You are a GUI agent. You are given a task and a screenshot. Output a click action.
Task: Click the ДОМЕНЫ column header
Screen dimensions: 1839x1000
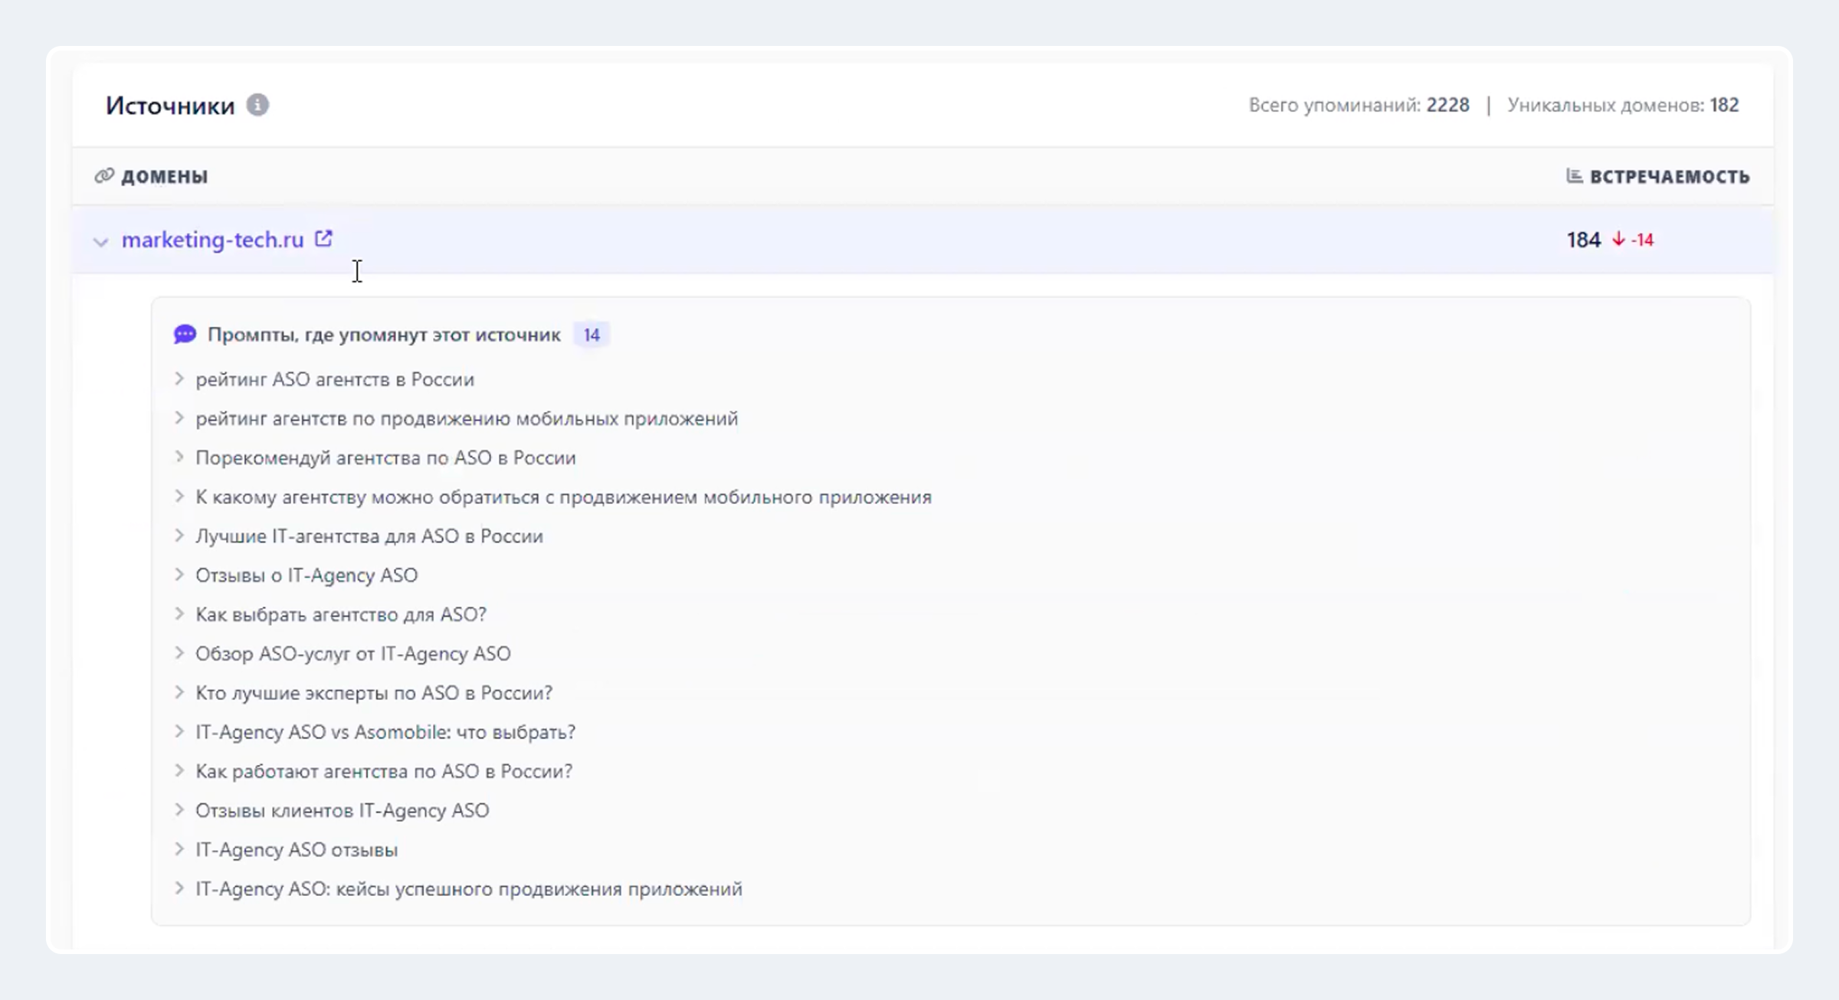pos(164,177)
